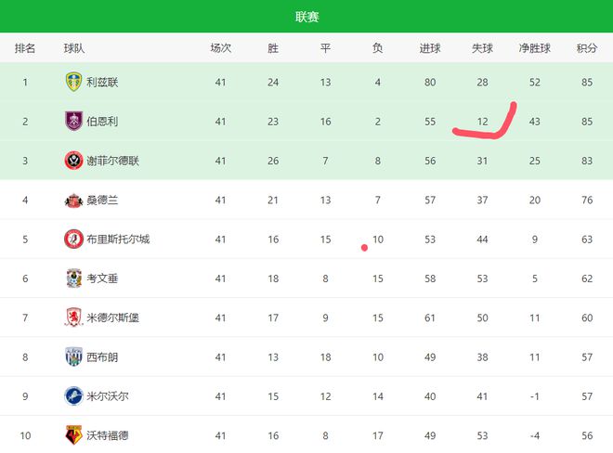Click the Leeds United club crest
The width and height of the screenshot is (613, 453).
point(73,82)
